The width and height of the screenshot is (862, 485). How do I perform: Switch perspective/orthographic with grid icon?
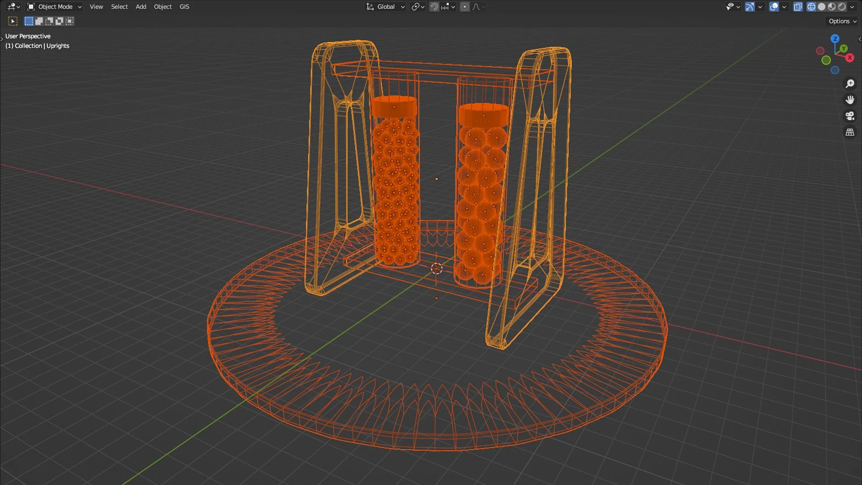[x=850, y=132]
